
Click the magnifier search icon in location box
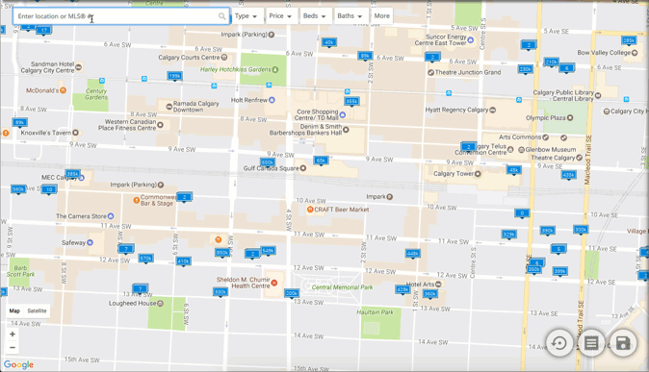[x=222, y=16]
